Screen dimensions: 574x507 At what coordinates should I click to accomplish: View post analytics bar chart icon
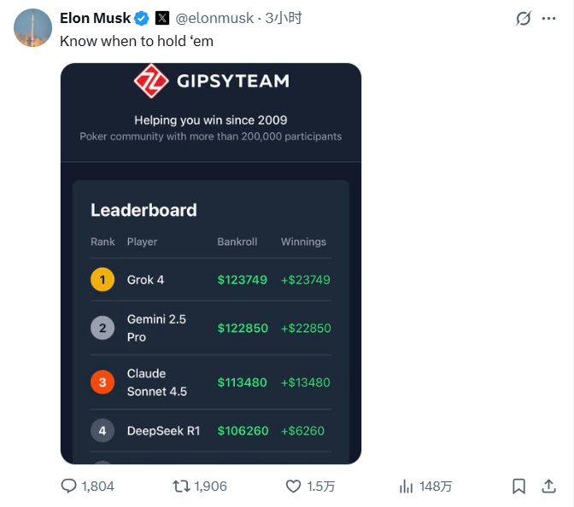pos(406,486)
